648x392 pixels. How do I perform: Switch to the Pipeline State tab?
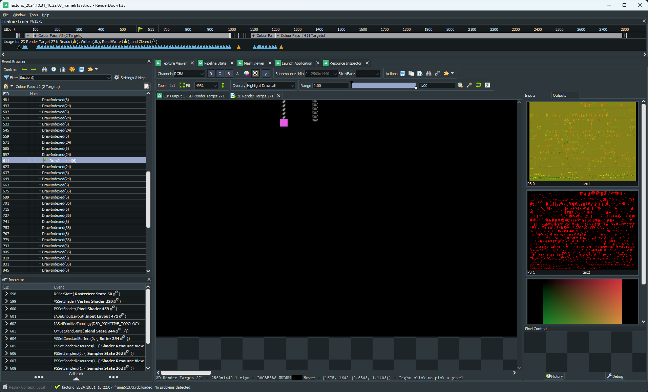pyautogui.click(x=215, y=63)
